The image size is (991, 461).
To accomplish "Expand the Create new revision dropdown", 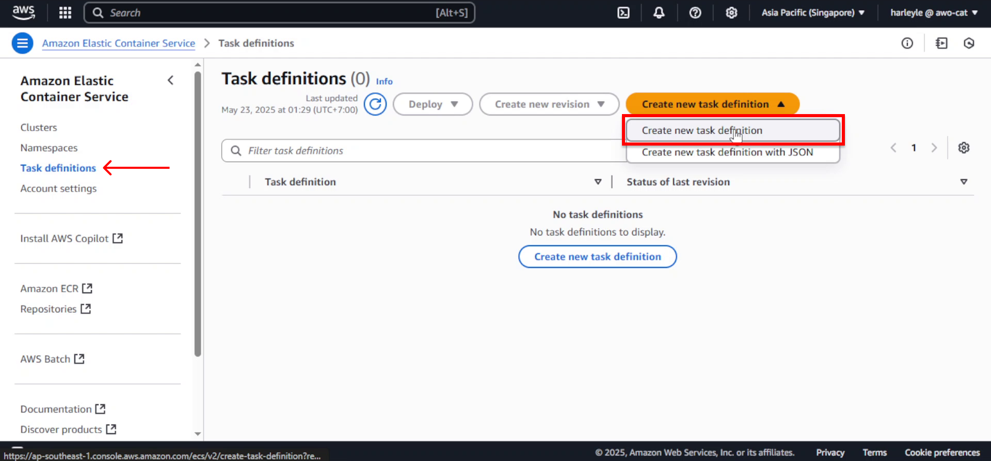I will (549, 104).
